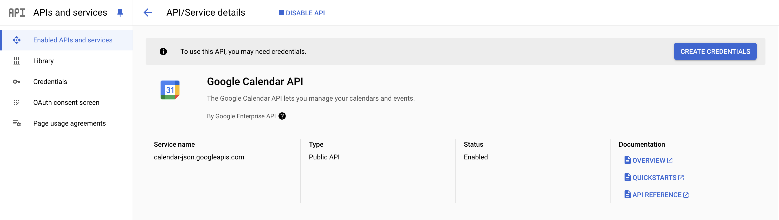This screenshot has width=779, height=220.
Task: Open the API Reference documentation link
Action: point(657,195)
